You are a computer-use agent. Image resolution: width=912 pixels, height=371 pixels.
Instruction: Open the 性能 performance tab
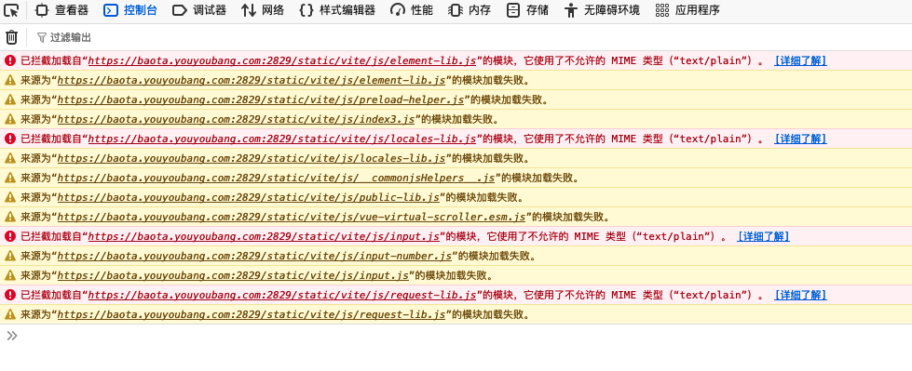pos(412,10)
